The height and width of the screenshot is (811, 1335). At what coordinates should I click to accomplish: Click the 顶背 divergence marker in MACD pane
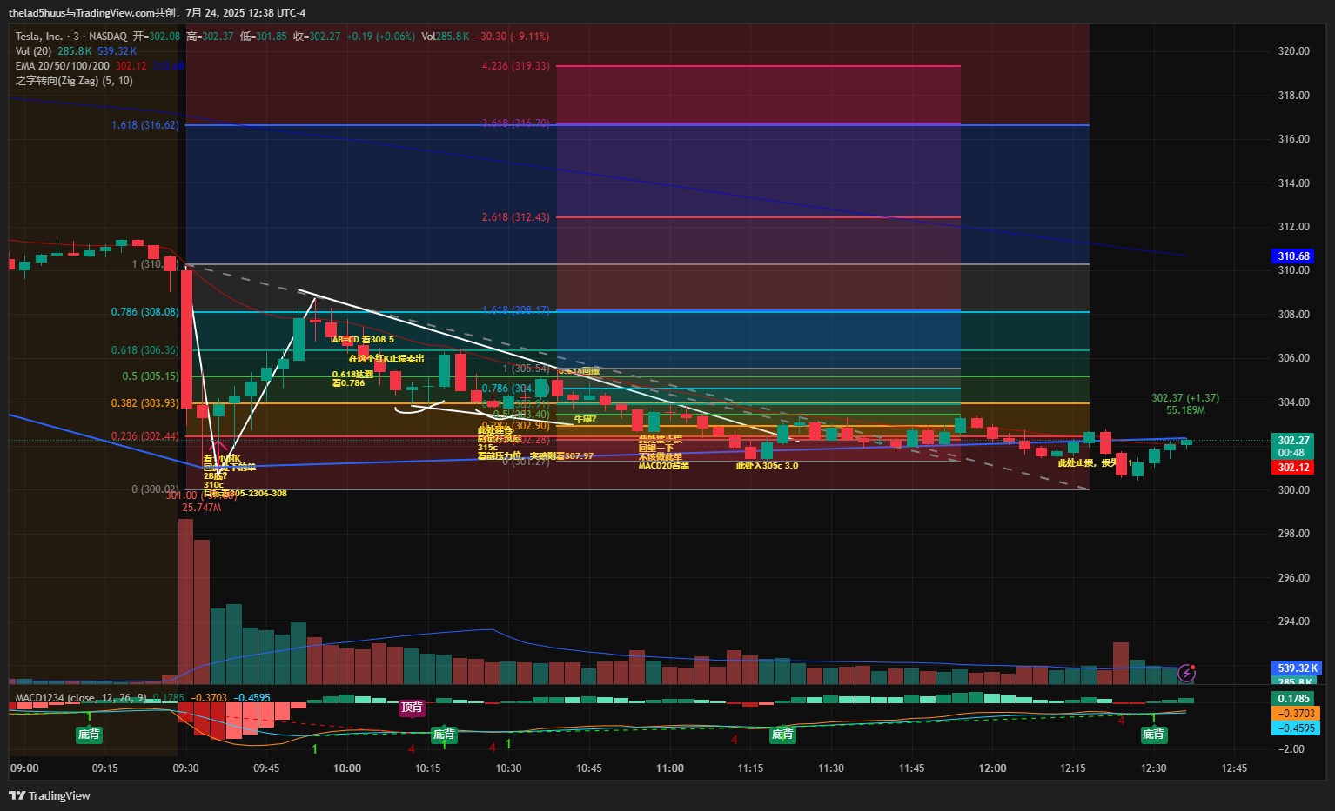[x=412, y=708]
